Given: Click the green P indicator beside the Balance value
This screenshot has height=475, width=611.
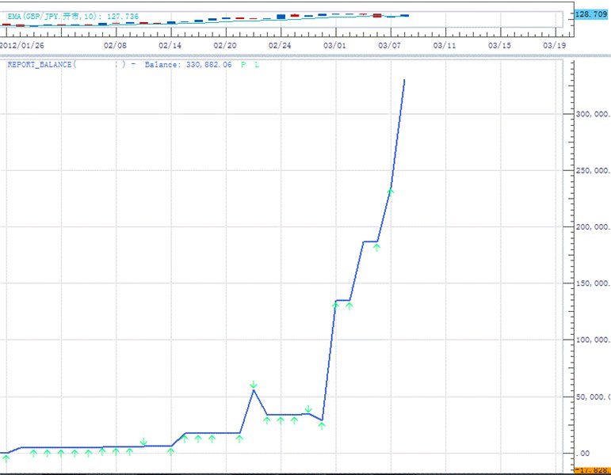Looking at the screenshot, I should (243, 65).
